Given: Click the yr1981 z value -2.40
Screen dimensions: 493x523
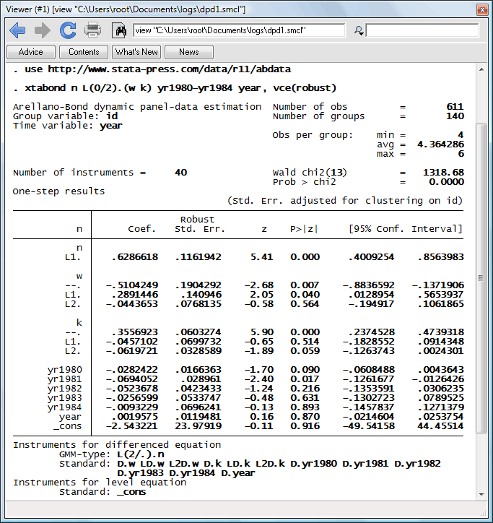Looking at the screenshot, I should [x=259, y=379].
